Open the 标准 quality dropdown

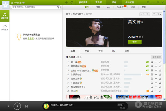click(x=121, y=105)
